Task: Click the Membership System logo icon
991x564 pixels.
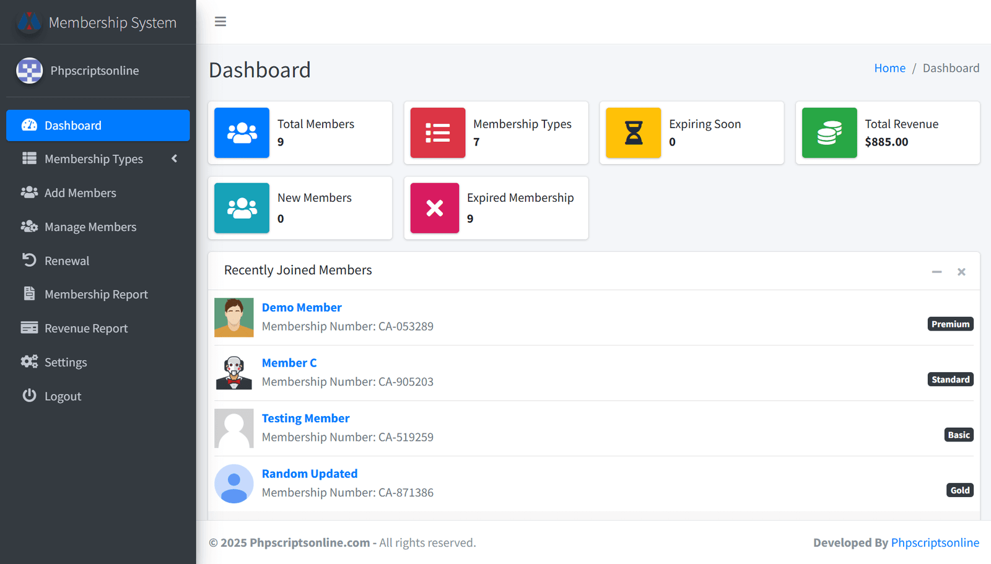Action: 29,23
